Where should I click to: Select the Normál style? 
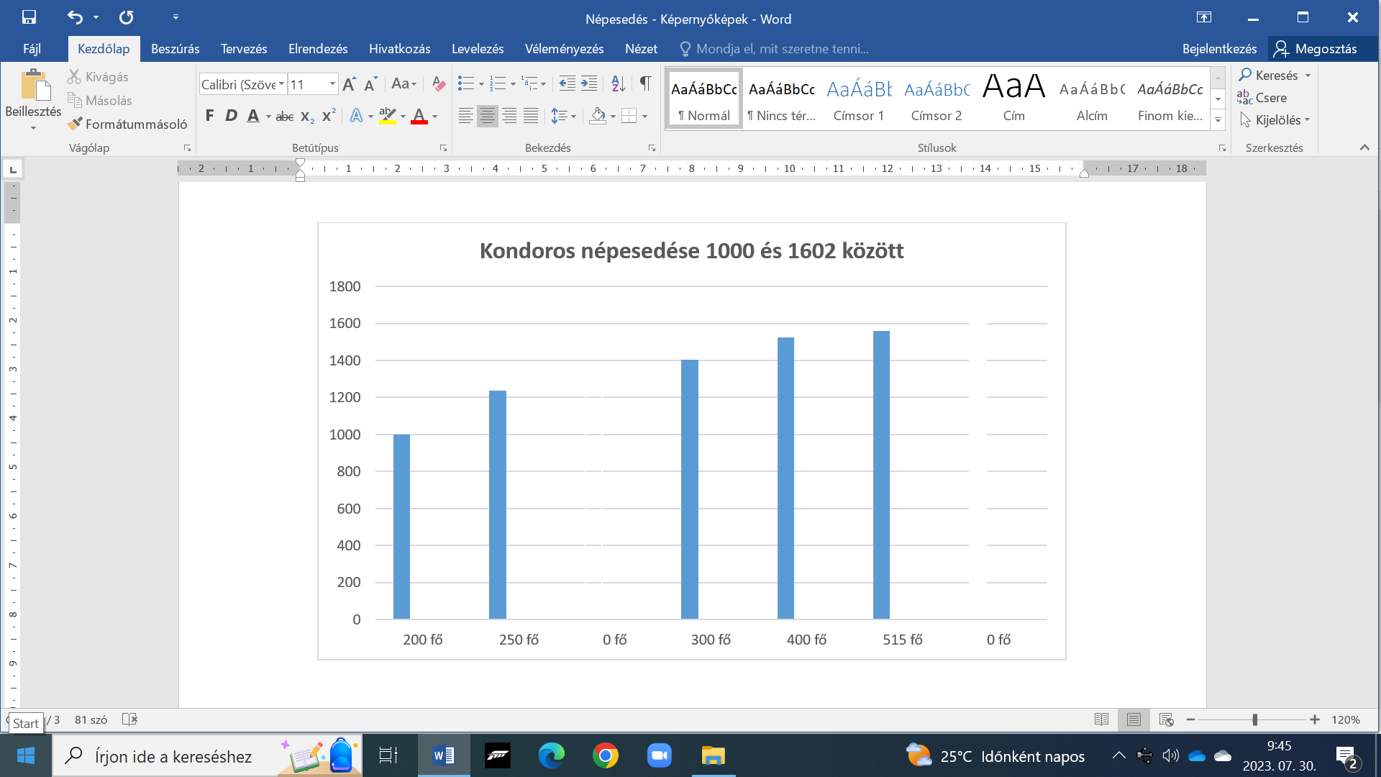click(x=704, y=99)
